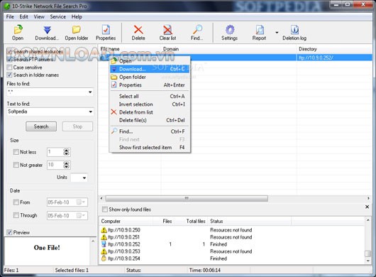Open the Deletion log from toolbar
The width and height of the screenshot is (376, 277).
294,33
